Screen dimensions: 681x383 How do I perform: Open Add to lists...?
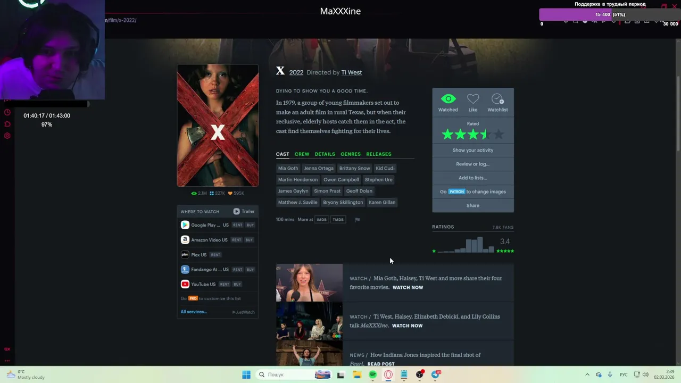473,178
